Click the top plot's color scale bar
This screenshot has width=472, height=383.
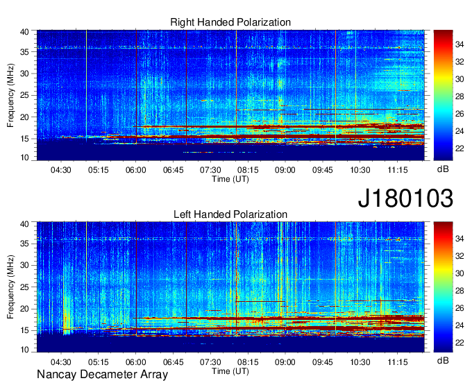tap(443, 95)
